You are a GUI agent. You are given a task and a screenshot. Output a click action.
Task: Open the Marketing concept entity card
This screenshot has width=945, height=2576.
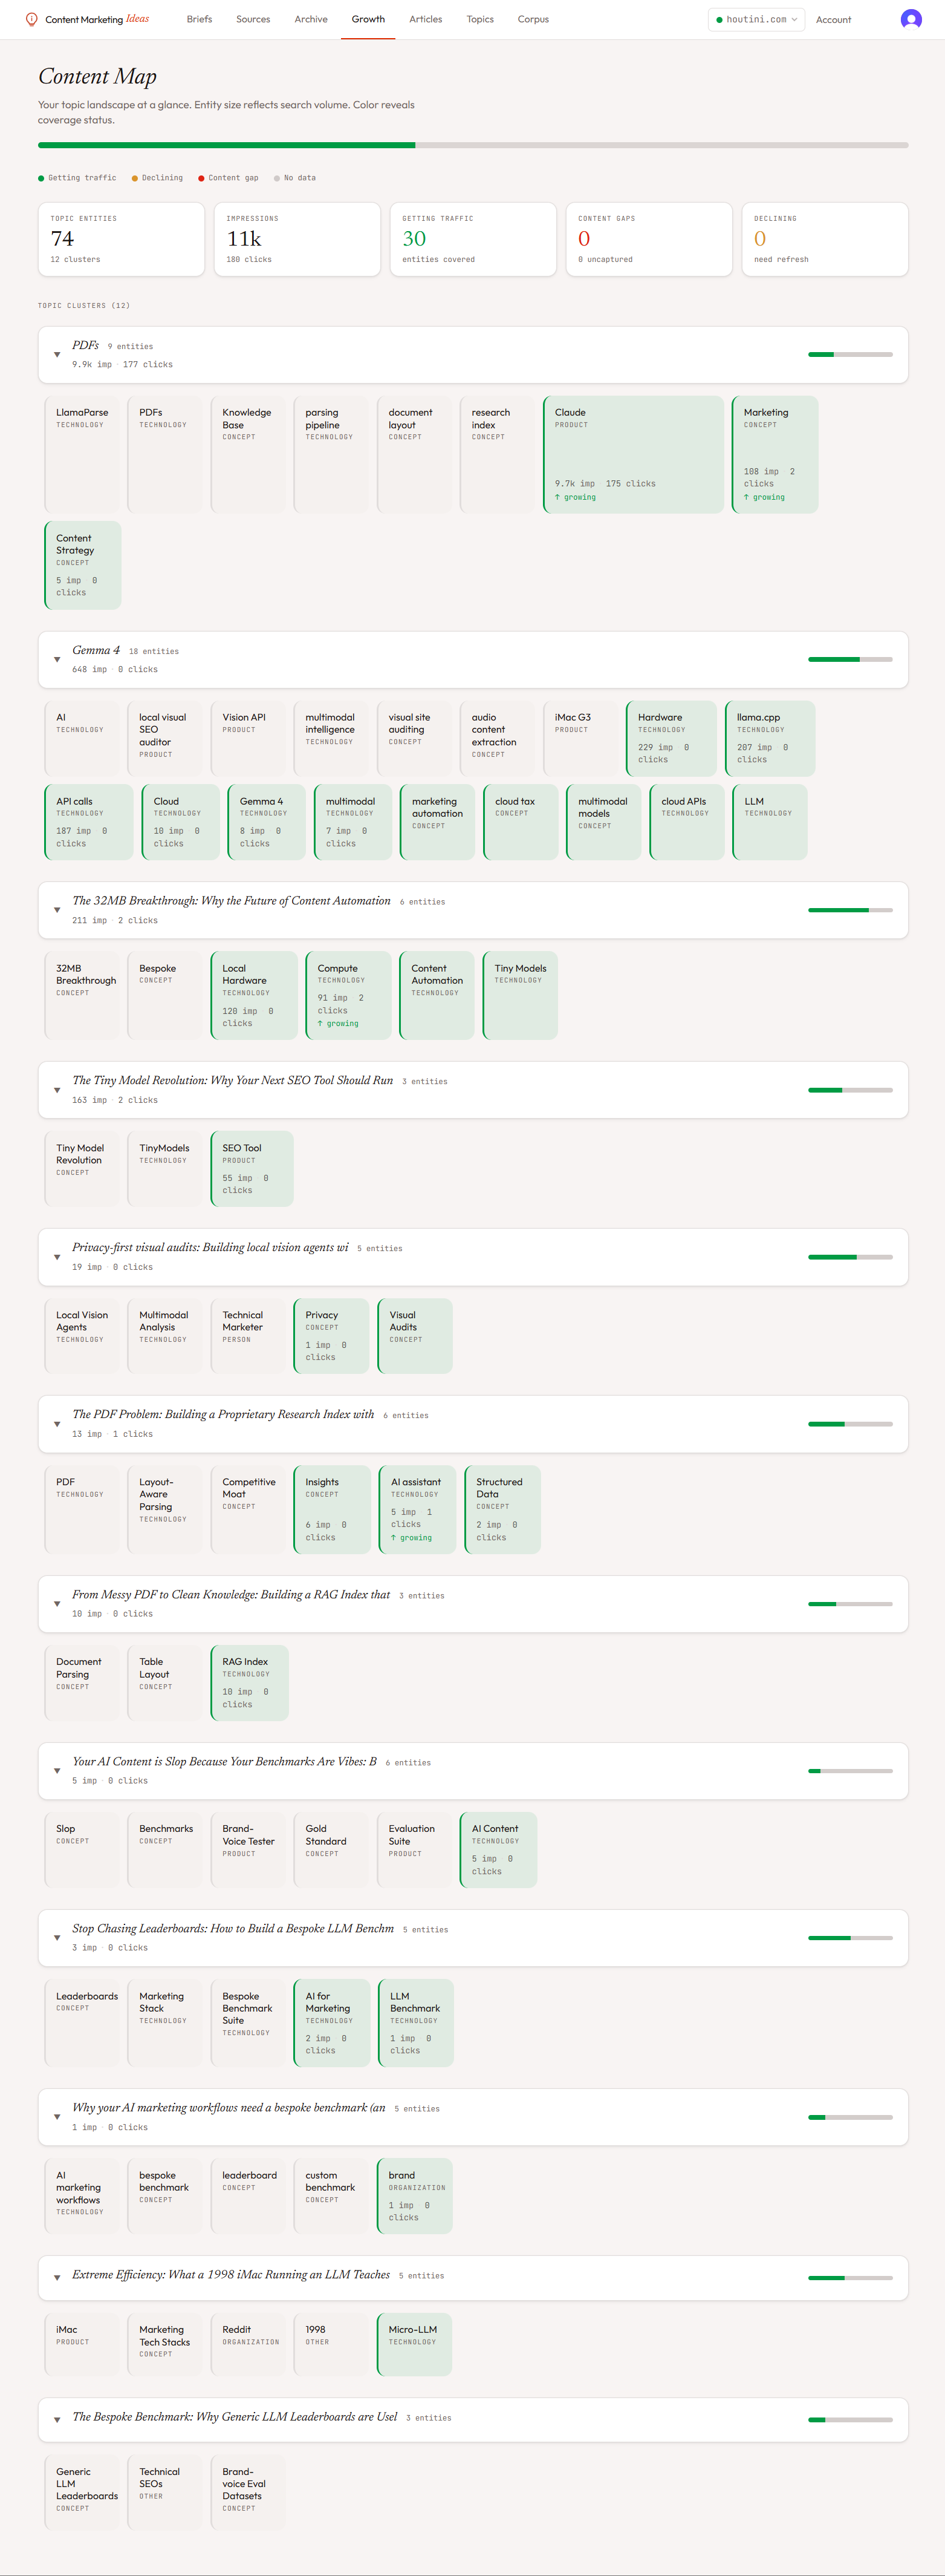tap(774, 454)
